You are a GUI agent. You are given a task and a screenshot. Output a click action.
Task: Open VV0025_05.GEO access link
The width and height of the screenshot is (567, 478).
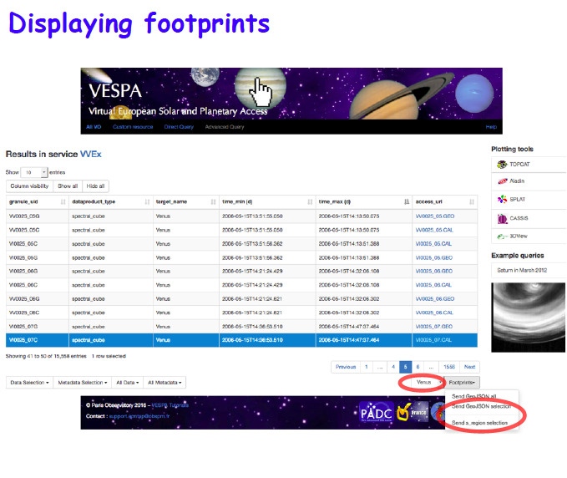(435, 216)
